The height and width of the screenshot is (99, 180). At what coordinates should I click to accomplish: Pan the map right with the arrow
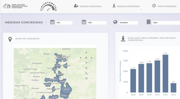point(92,58)
